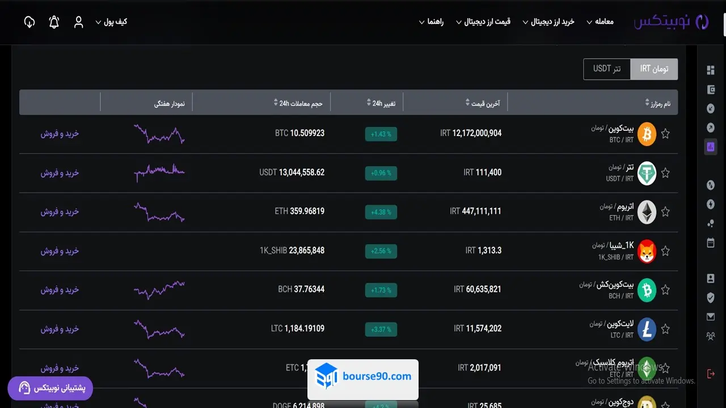Click the shield security icon in sidebar
This screenshot has height=408, width=726.
click(x=711, y=297)
